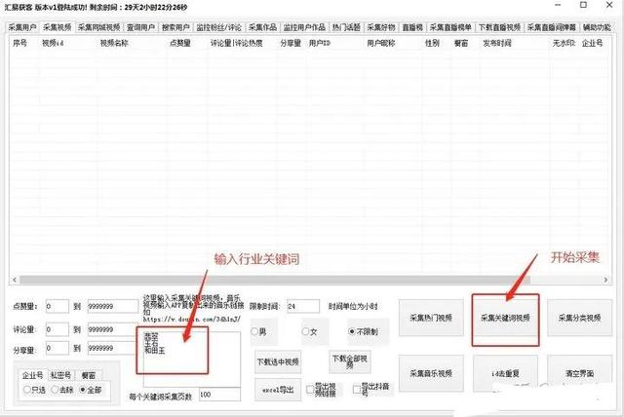Switch to the 采集直播间弹幕 tab
Viewport: 624px width, 417px height.
click(x=552, y=27)
